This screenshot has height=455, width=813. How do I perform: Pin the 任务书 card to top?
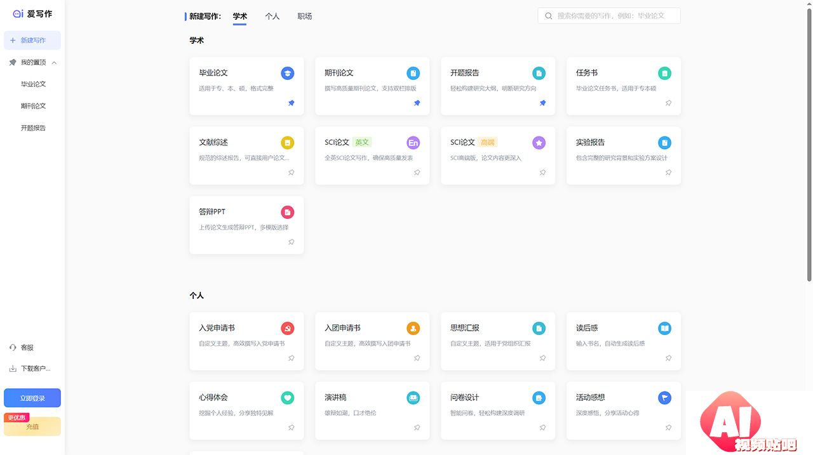(668, 103)
